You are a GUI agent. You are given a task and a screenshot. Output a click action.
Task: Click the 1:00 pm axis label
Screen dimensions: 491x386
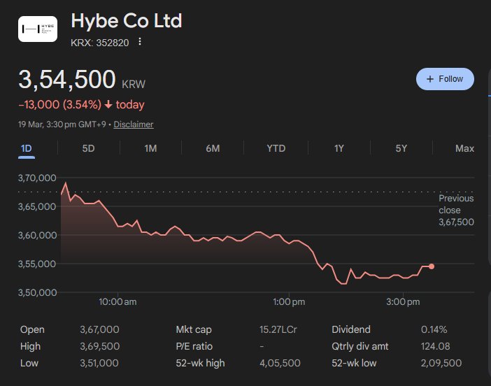click(x=289, y=302)
